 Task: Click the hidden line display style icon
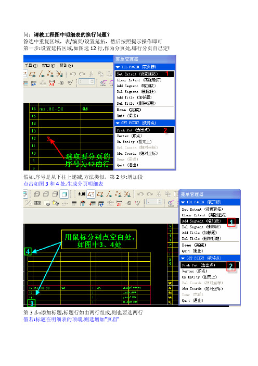(46, 194)
